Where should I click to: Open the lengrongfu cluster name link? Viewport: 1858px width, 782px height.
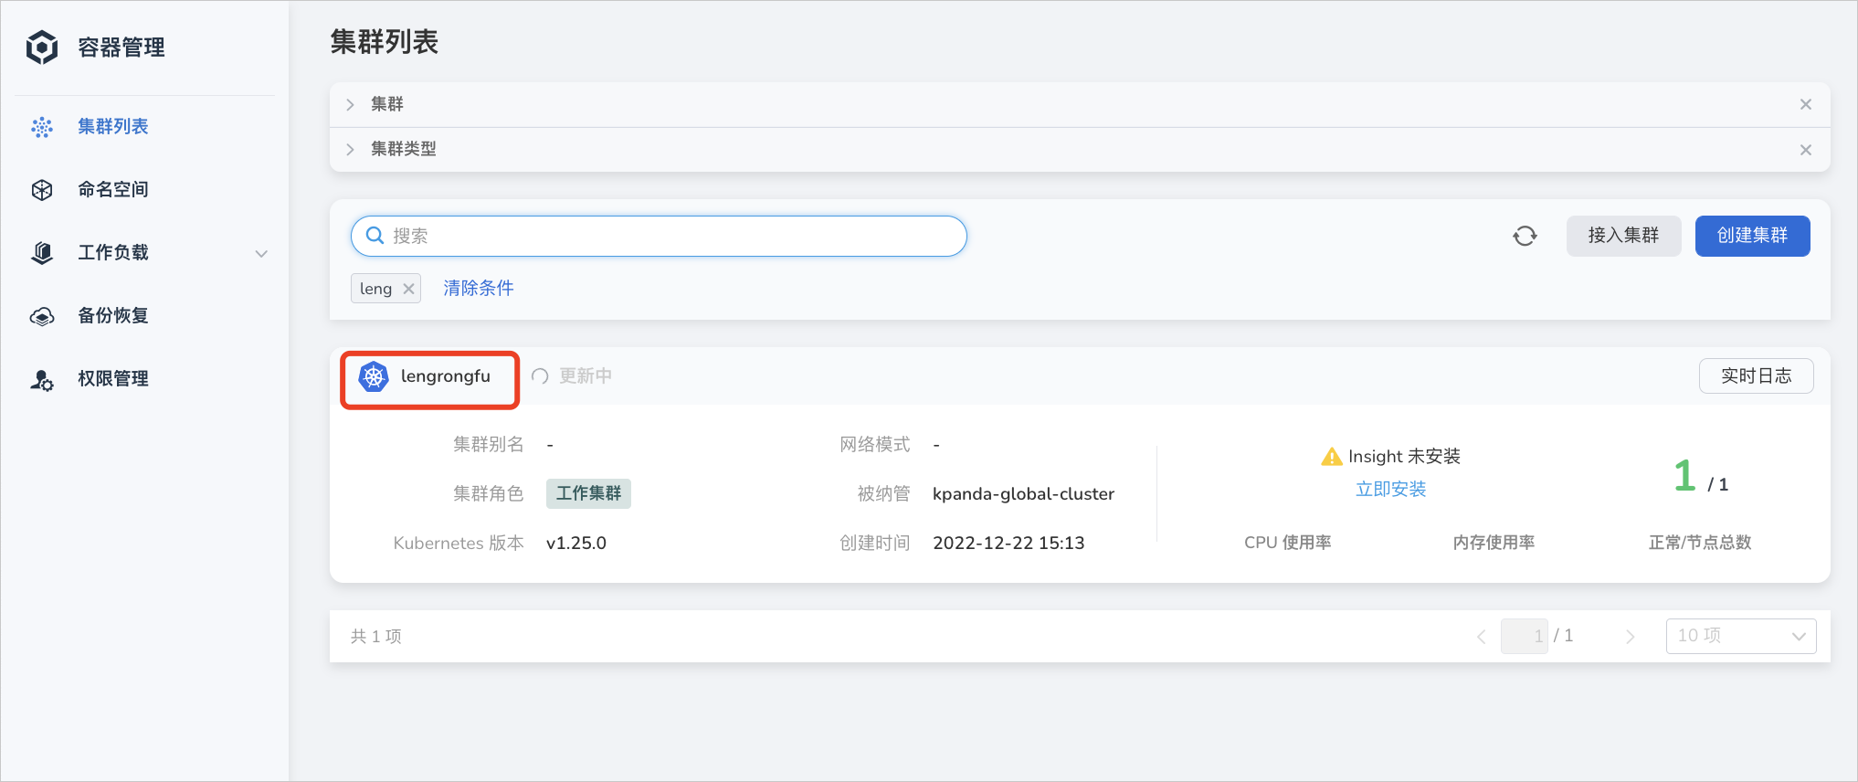pos(446,376)
